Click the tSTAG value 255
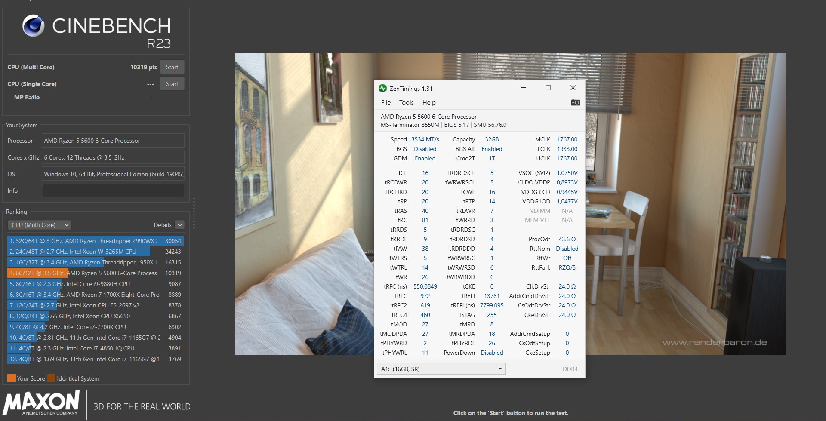 pyautogui.click(x=492, y=315)
